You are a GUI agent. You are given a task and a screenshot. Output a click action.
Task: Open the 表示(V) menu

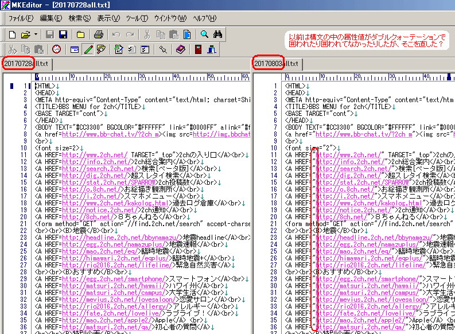108,18
